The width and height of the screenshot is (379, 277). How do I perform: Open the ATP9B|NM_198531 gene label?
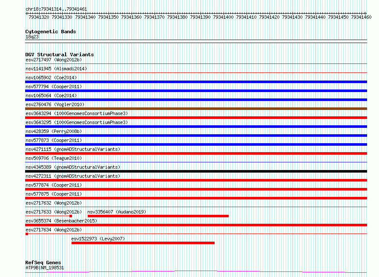coord(45,268)
